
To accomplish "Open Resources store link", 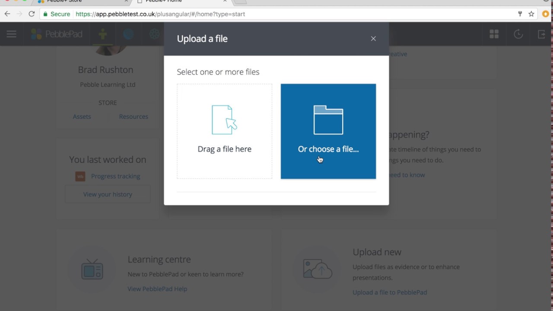I will [133, 117].
